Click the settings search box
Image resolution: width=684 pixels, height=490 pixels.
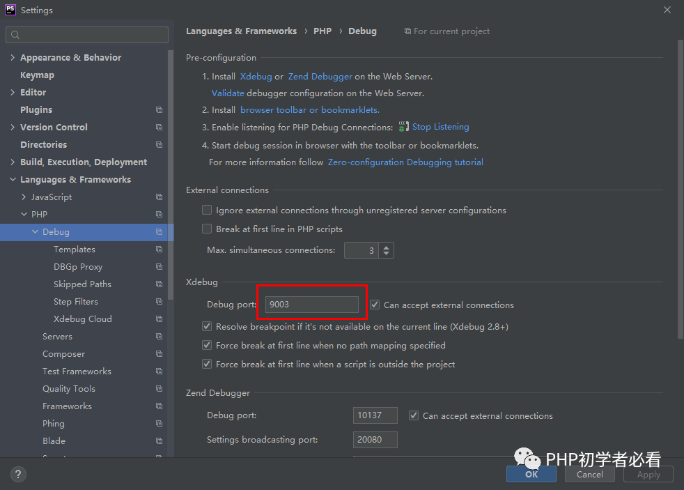[x=87, y=35]
